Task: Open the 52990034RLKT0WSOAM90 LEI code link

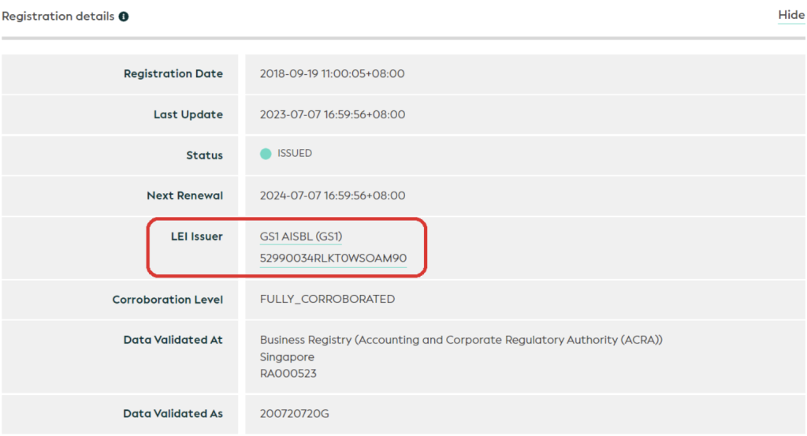Action: click(x=333, y=258)
